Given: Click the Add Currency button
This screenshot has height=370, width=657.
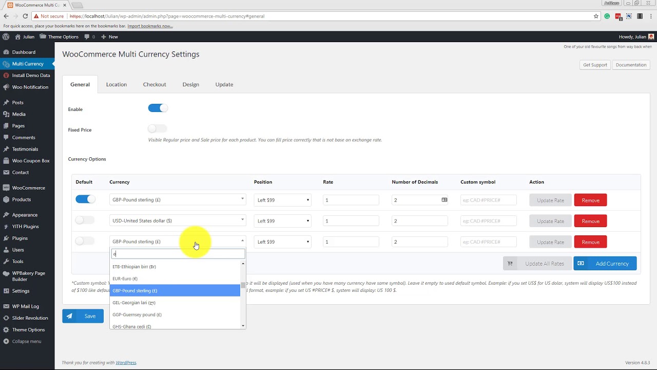Looking at the screenshot, I should click(x=605, y=264).
